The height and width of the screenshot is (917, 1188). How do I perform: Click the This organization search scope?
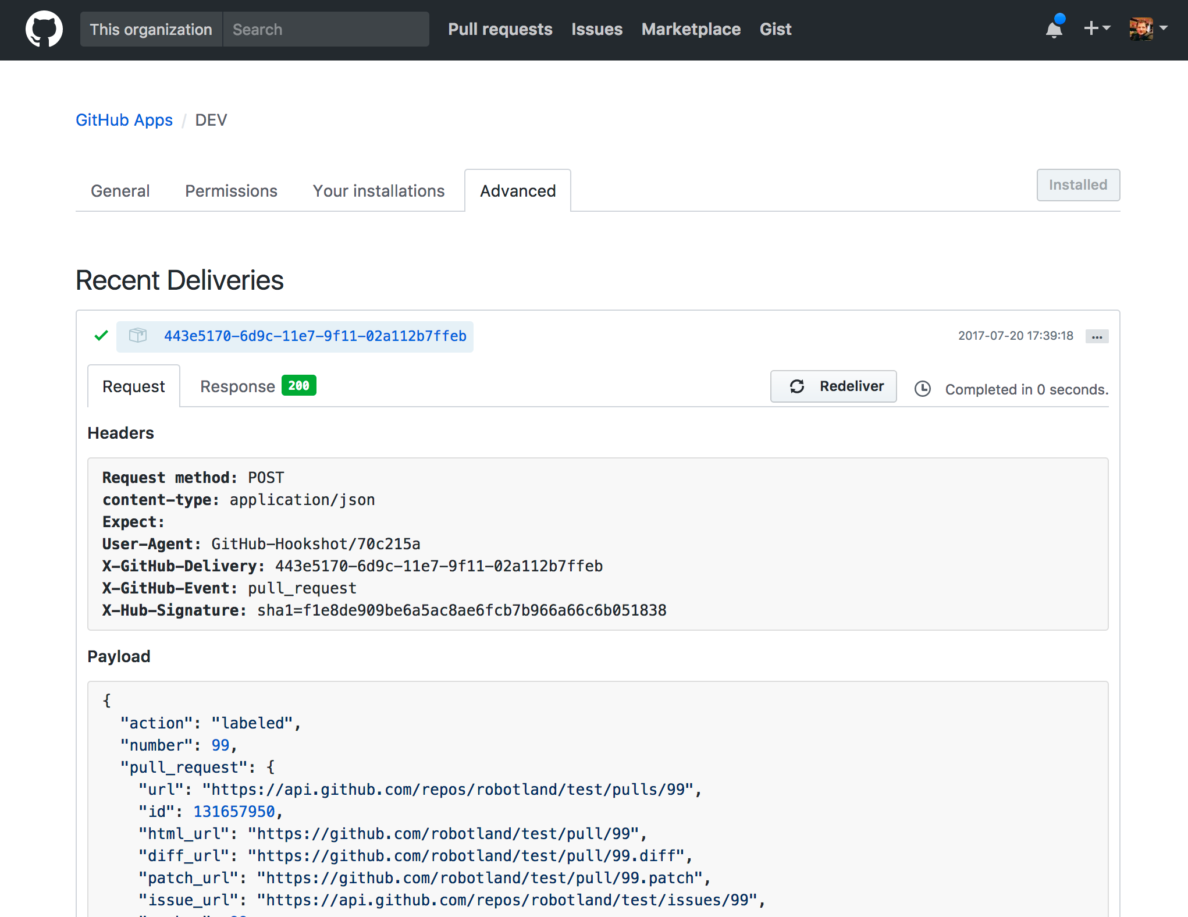pos(151,29)
